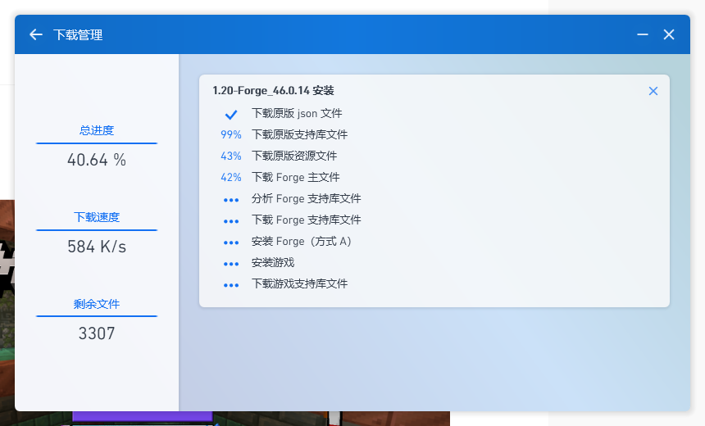Select the 下载原版 json 文件 step
The image size is (705, 426).
(x=297, y=113)
